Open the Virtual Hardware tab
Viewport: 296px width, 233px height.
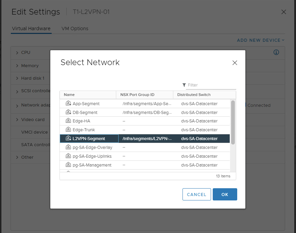tap(31, 28)
